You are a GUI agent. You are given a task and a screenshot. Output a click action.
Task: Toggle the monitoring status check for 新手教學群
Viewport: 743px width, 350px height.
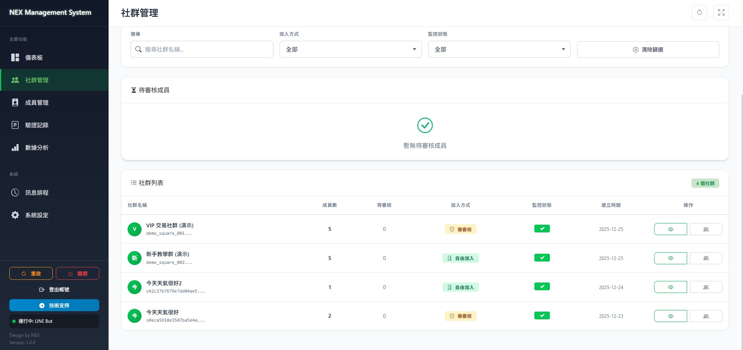[542, 258]
